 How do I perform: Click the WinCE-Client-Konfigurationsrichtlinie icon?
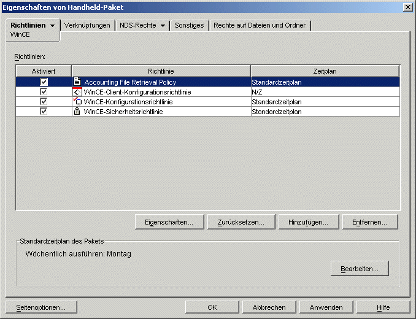pos(77,92)
